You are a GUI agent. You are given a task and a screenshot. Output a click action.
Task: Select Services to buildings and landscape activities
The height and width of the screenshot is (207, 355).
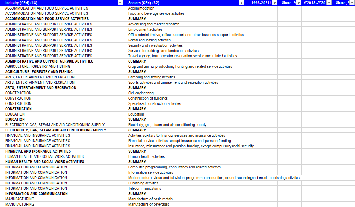(184, 51)
